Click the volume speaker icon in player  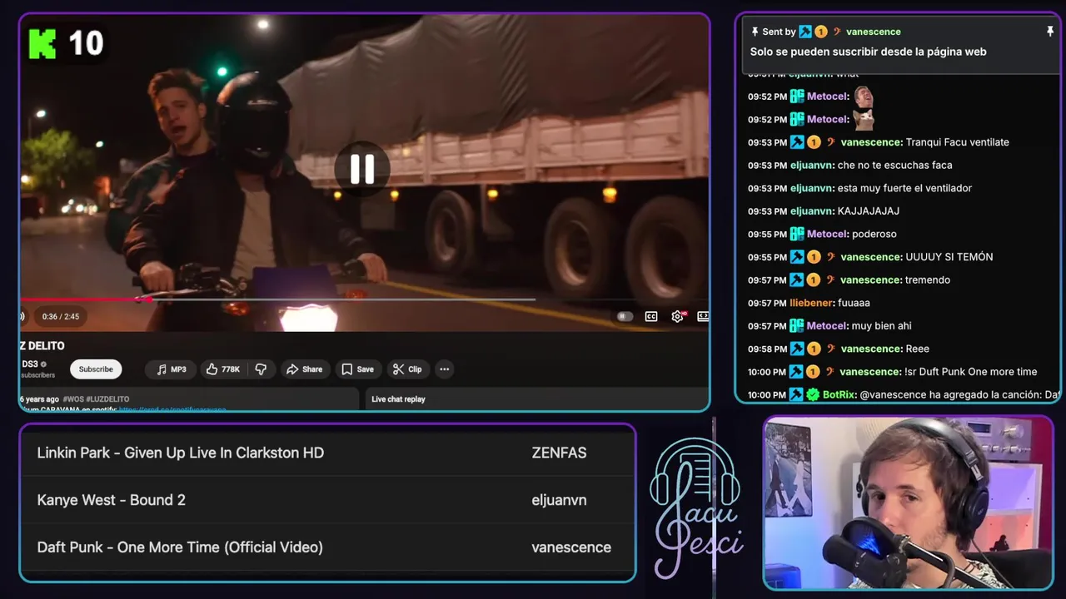[22, 316]
